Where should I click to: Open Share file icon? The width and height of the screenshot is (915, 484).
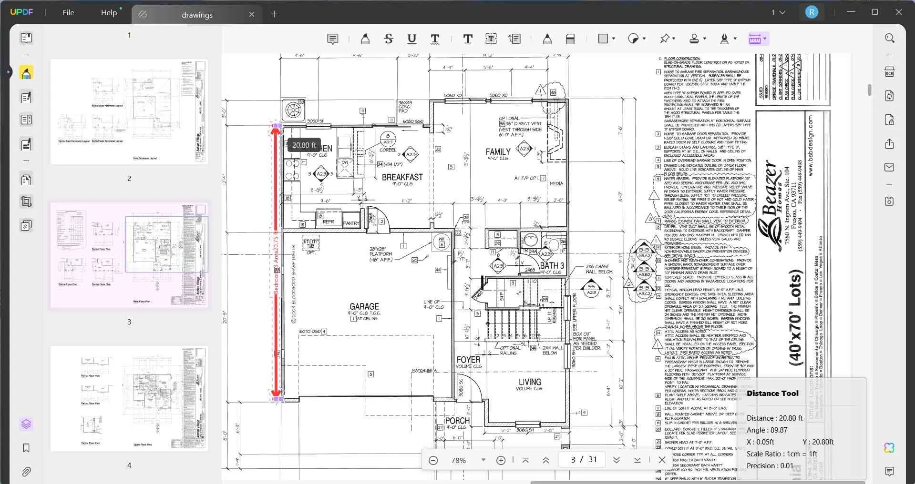(x=889, y=143)
